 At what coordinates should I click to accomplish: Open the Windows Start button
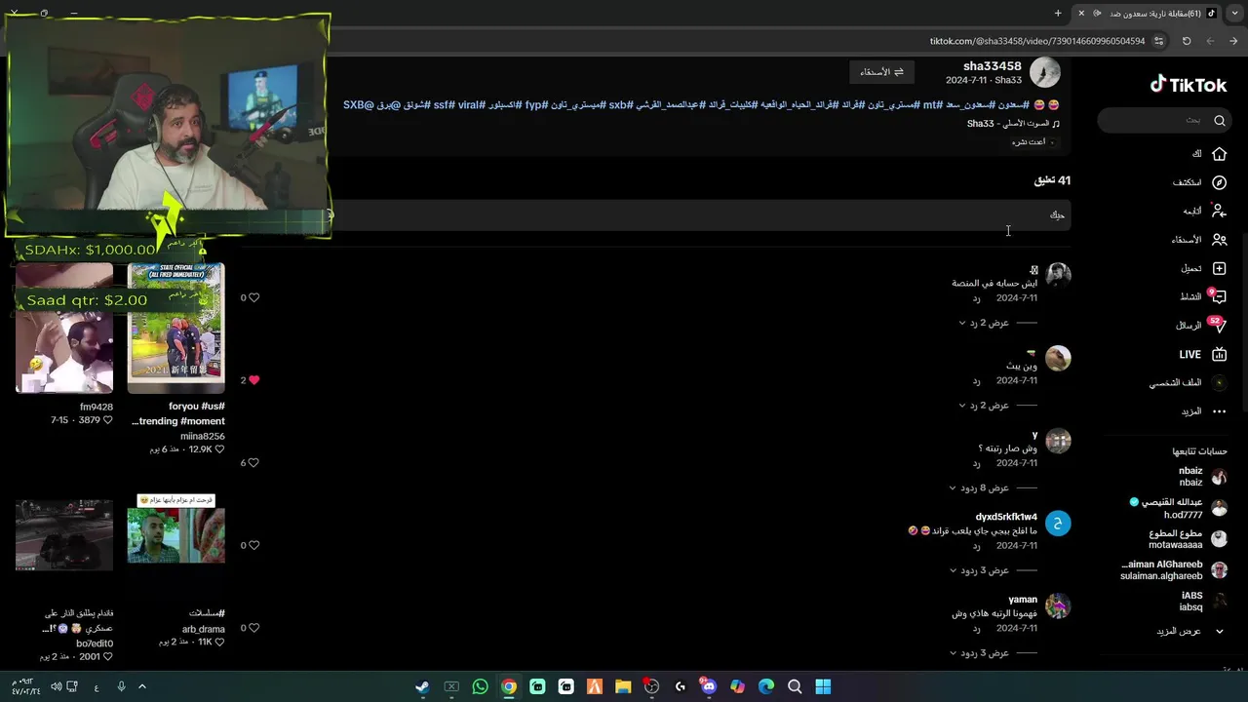point(823,686)
